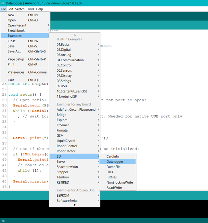Click 'while (1);' on line 42
This screenshot has height=223, width=208.
pyautogui.click(x=30, y=171)
